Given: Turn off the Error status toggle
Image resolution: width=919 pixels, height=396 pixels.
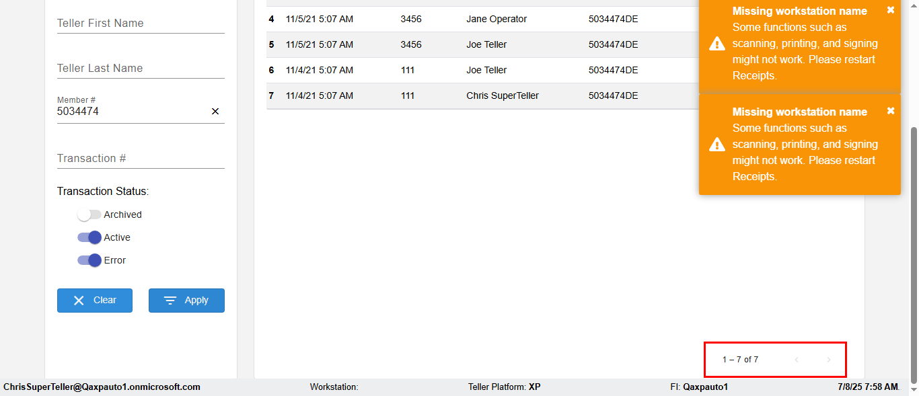Looking at the screenshot, I should click(x=89, y=260).
